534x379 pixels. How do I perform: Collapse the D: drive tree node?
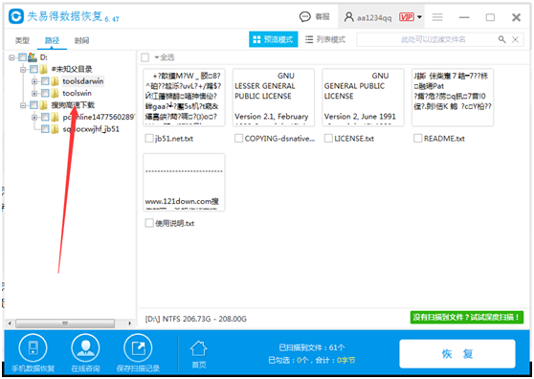[11, 57]
